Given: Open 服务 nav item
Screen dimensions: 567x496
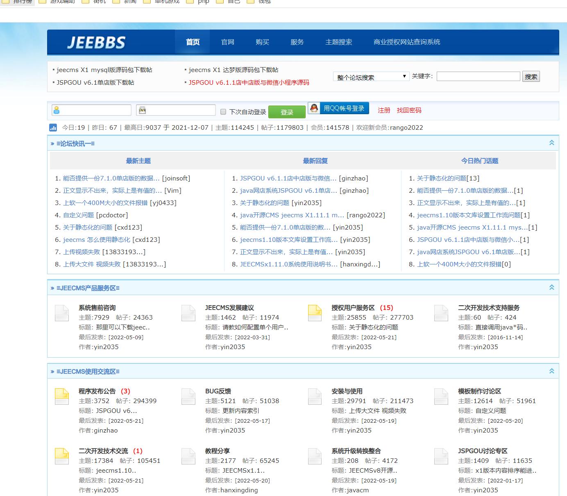Looking at the screenshot, I should click(x=297, y=42).
